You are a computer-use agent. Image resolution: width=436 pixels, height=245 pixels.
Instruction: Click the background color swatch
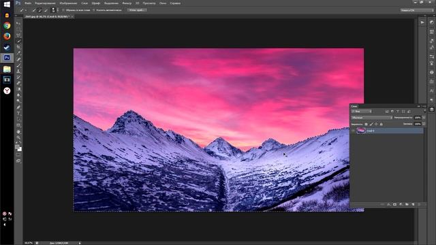(20, 149)
